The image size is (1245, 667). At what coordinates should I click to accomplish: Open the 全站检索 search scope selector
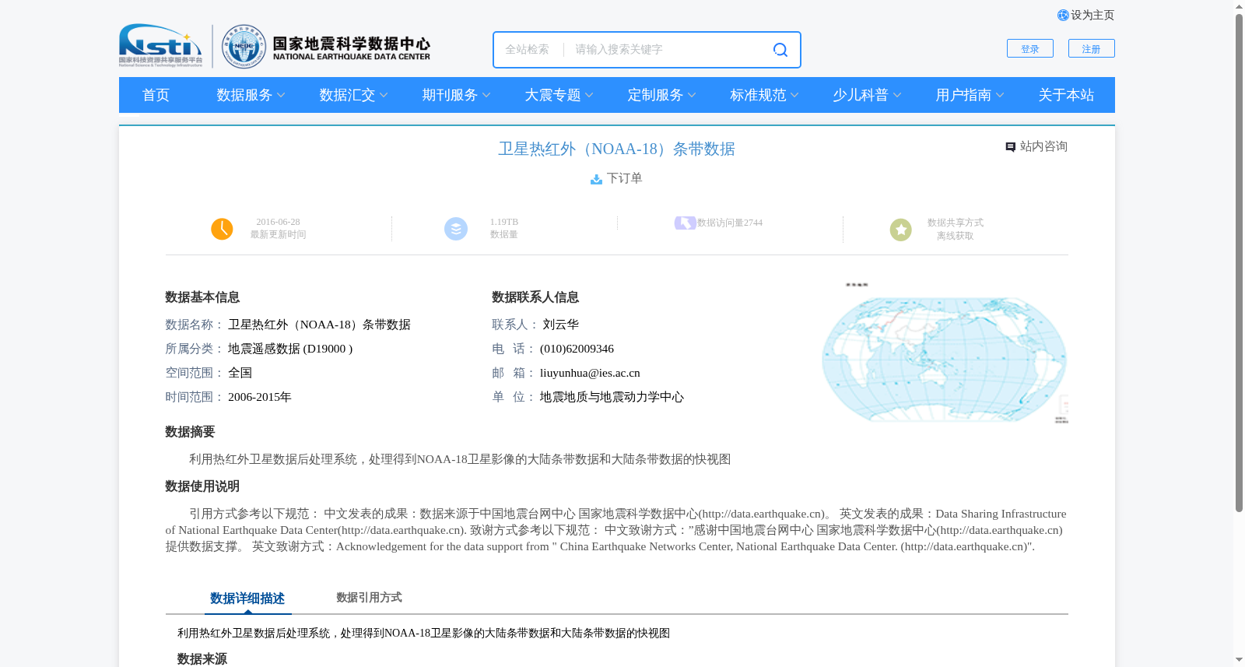pos(527,50)
